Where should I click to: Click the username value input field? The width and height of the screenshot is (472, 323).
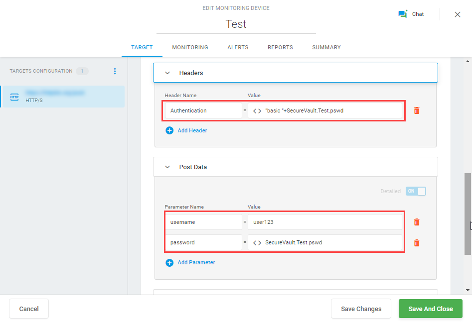324,222
